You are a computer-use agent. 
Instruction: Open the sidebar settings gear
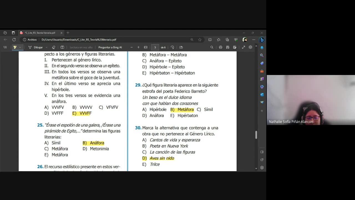[262, 168]
